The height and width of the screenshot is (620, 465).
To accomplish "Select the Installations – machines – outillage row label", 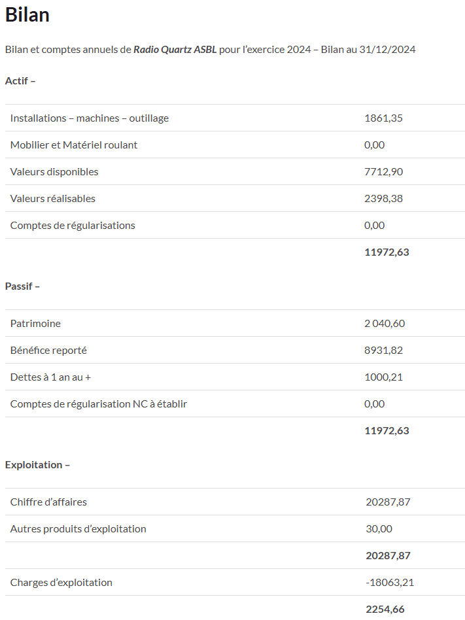I will [90, 118].
